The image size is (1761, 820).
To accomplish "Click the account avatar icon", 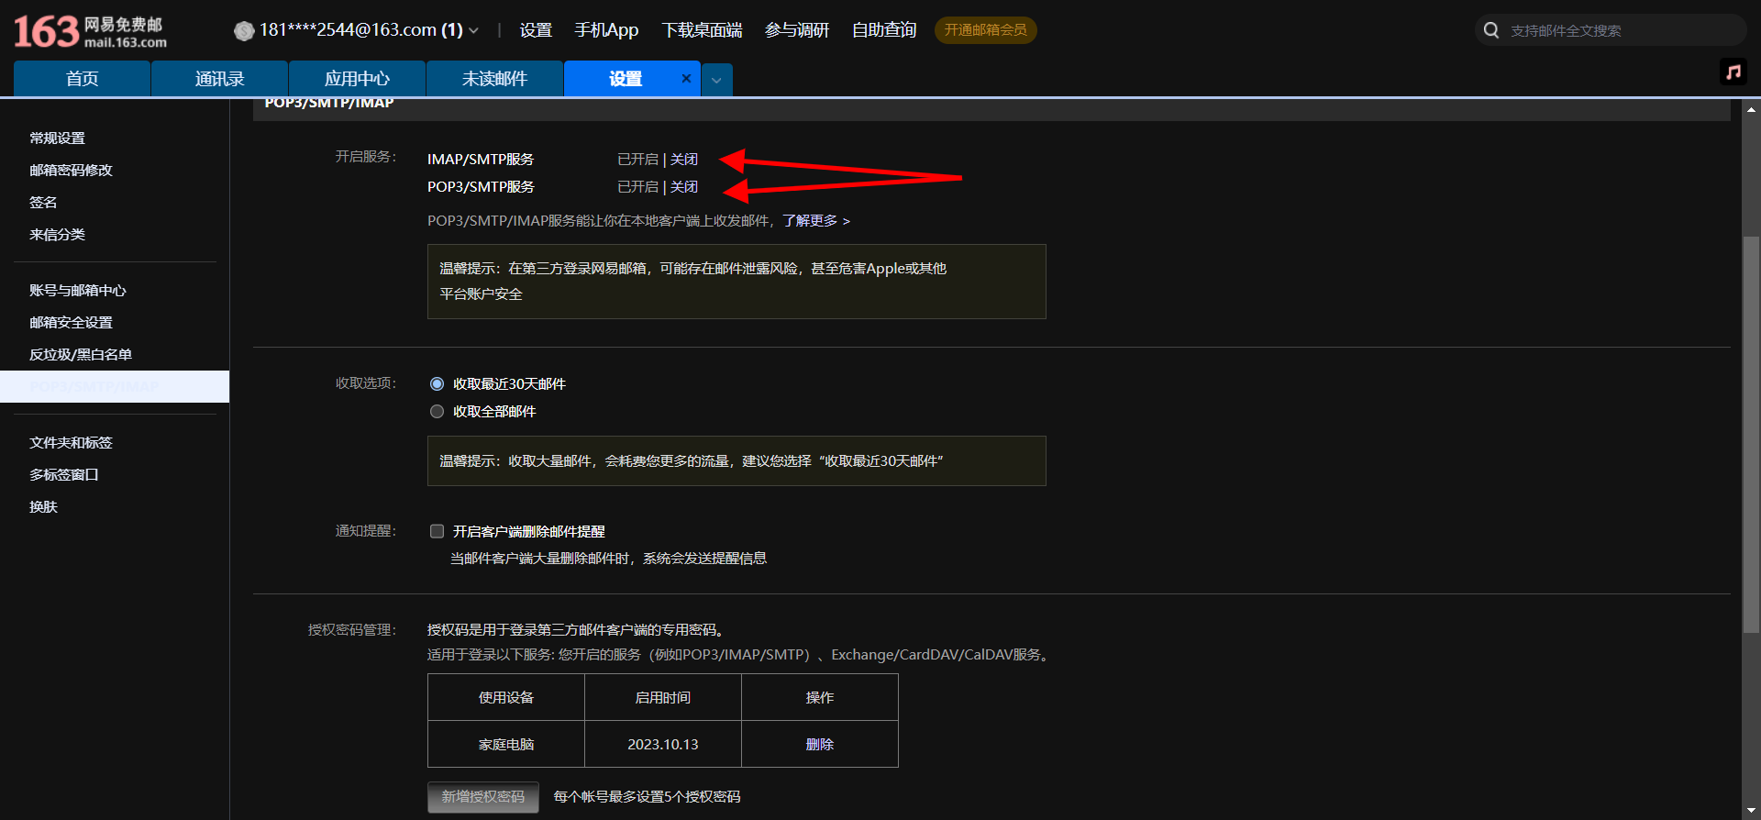I will [244, 31].
